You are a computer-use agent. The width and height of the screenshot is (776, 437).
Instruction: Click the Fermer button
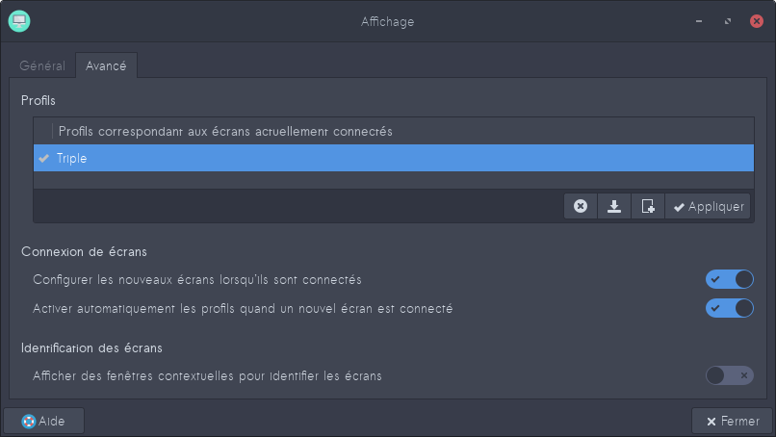pos(733,421)
